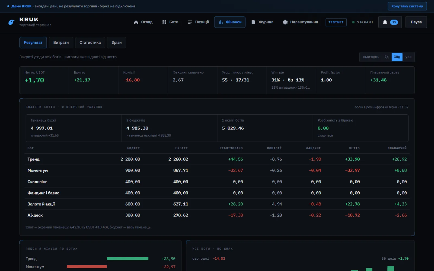Click the Розбіжність з біржею value 0,00
Image resolution: width=434 pixels, height=271 pixels.
point(323,128)
